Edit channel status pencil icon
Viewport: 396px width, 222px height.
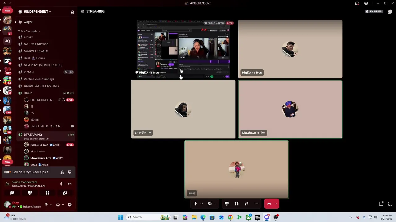pos(48,139)
